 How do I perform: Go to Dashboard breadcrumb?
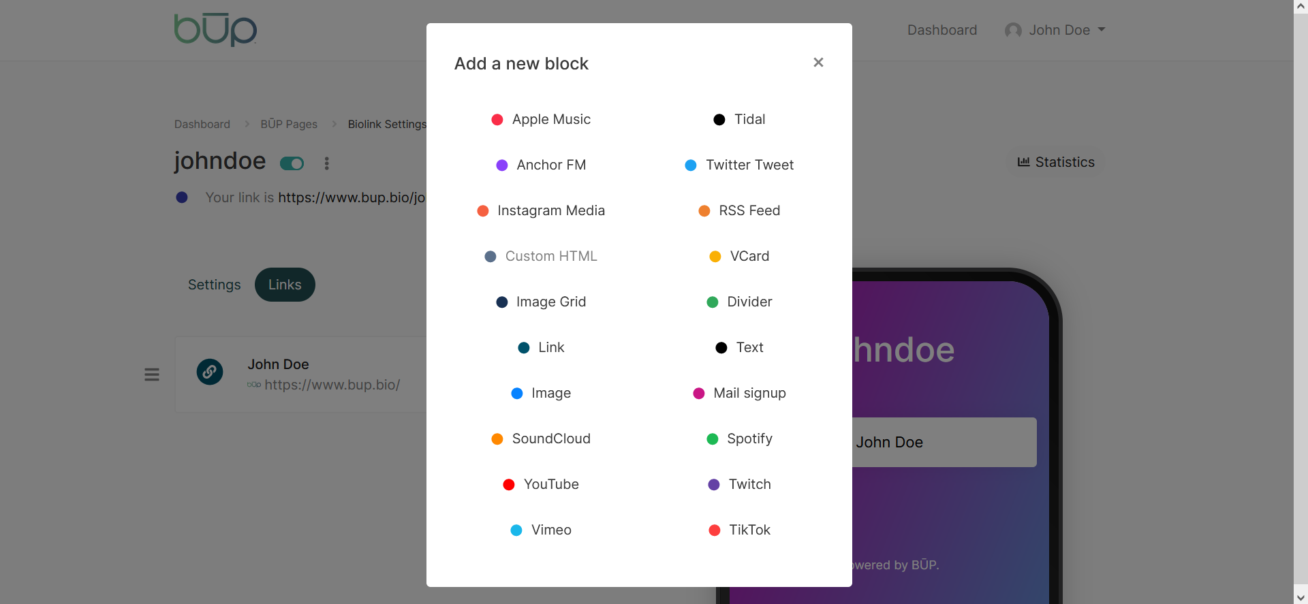coord(202,124)
